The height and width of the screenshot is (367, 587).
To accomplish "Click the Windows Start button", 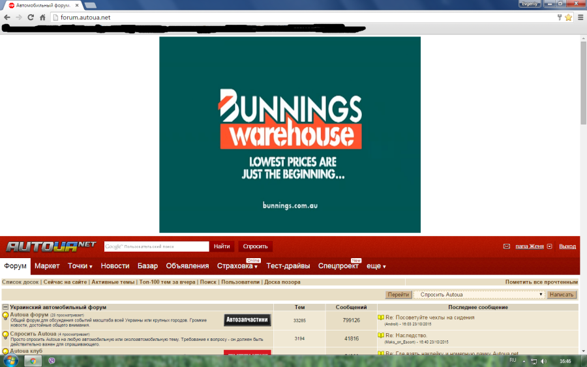I will pyautogui.click(x=11, y=360).
